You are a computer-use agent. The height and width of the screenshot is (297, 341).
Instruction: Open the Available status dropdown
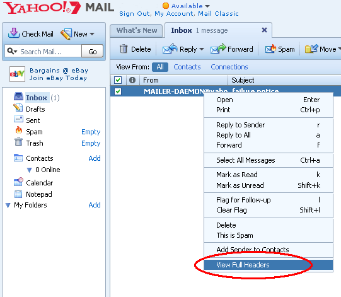(207, 6)
